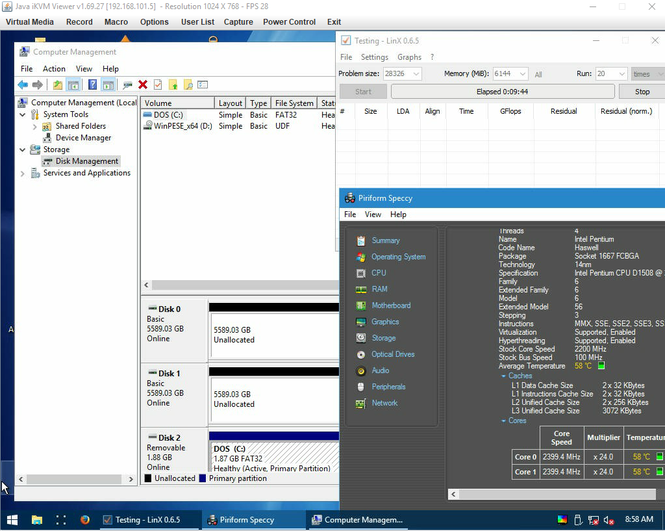Image resolution: width=665 pixels, height=531 pixels.
Task: Open Operating System section in Speccy
Action: tap(398, 257)
